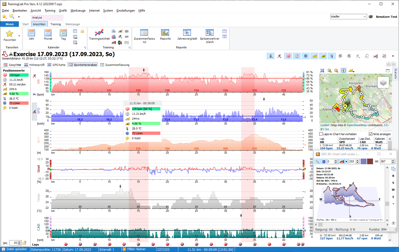This screenshot has width=399, height=252.
Task: Click the pin icon in GPS 3D-Chart window
Action: coord(317,161)
